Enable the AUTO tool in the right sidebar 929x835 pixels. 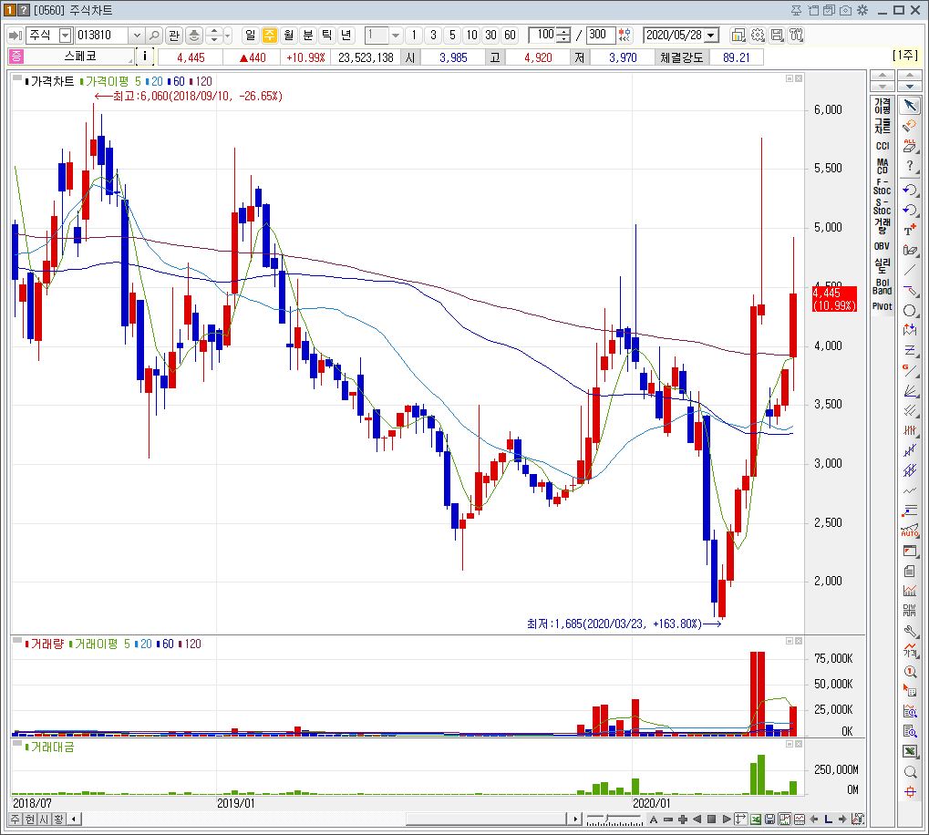point(908,532)
